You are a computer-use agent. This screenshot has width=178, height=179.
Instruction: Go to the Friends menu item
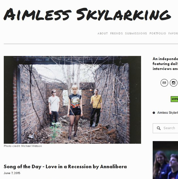(117, 33)
